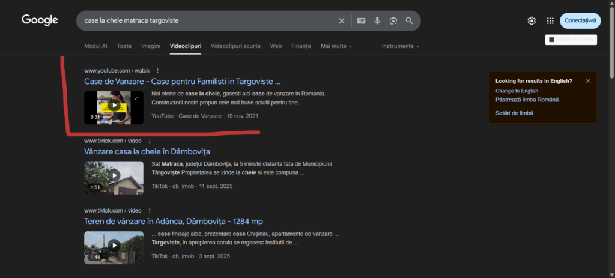
Task: Open the Vânzare casa la cheie în Dâmbovița link
Action: [x=147, y=151]
